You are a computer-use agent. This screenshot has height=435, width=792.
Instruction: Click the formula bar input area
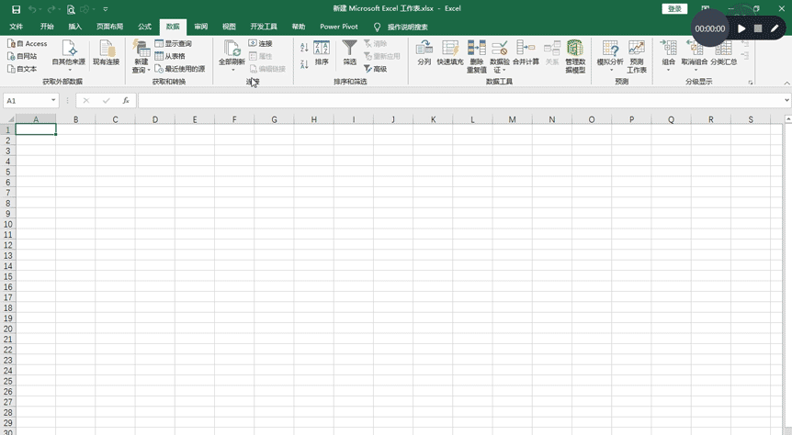point(460,100)
